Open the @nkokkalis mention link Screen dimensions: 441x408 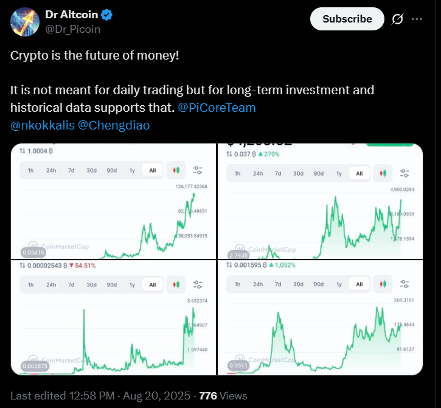(43, 125)
